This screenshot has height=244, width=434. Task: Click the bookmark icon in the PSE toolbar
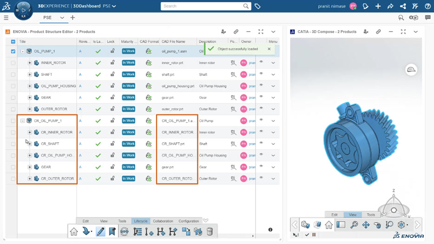(x=112, y=231)
